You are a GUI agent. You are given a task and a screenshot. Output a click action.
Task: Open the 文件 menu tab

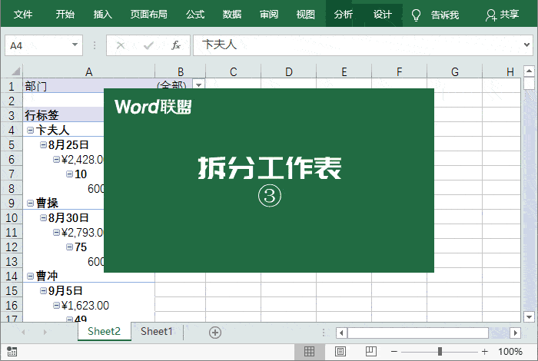click(23, 15)
